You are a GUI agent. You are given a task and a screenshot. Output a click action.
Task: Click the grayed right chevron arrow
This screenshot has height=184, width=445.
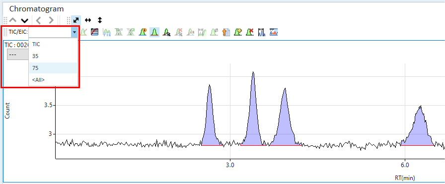[x=51, y=20]
